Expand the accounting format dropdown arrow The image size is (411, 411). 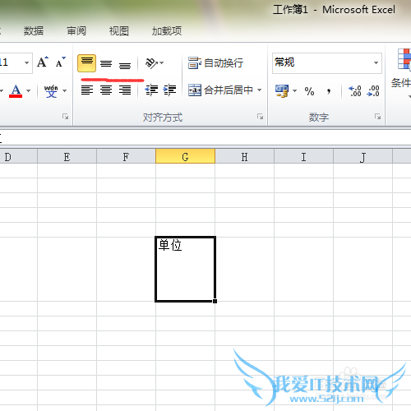(295, 90)
